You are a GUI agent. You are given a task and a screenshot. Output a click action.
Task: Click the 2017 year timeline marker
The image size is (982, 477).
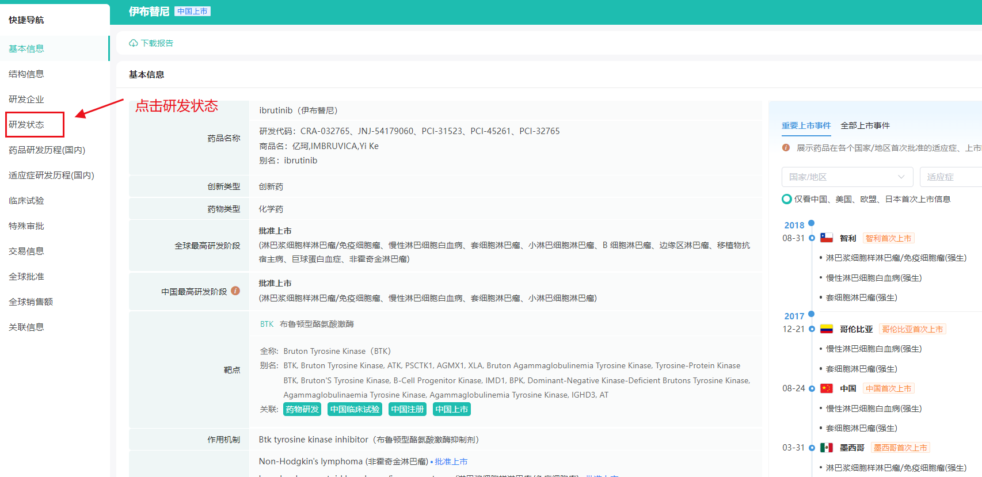tap(811, 314)
